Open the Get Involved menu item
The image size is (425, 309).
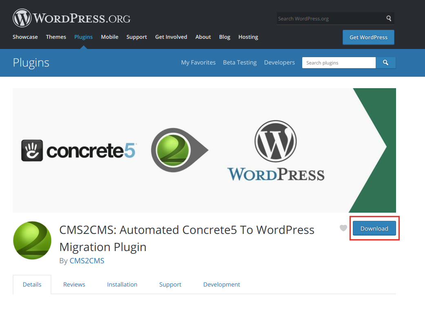tap(171, 37)
